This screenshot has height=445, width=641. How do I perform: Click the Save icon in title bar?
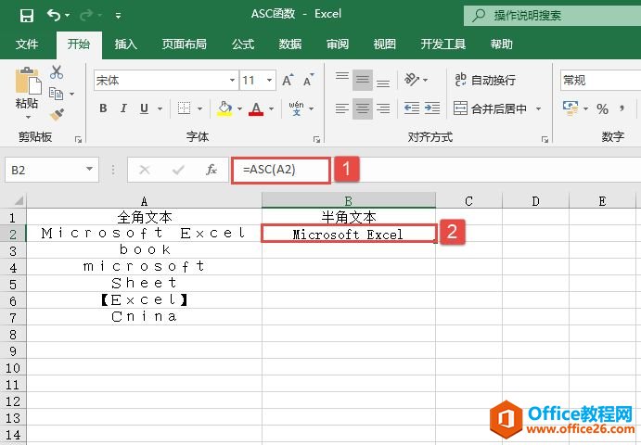point(27,16)
